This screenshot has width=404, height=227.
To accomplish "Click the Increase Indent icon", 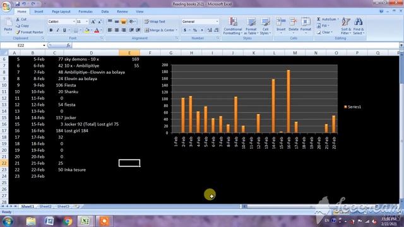I will click(x=138, y=30).
